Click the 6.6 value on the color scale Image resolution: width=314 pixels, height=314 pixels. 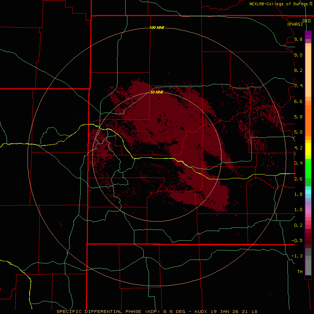[298, 101]
